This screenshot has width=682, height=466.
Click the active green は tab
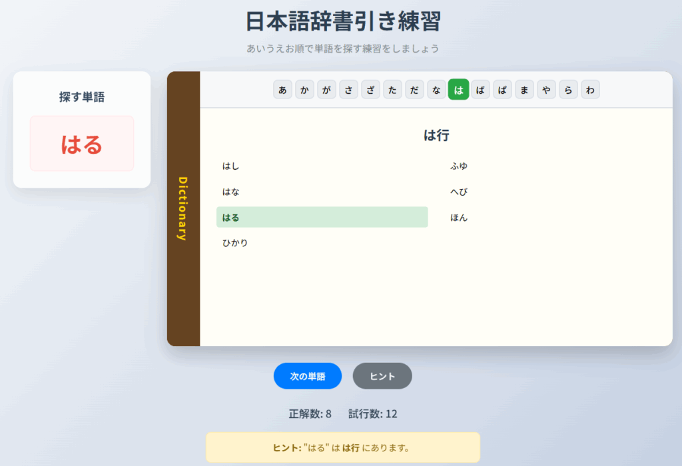459,90
